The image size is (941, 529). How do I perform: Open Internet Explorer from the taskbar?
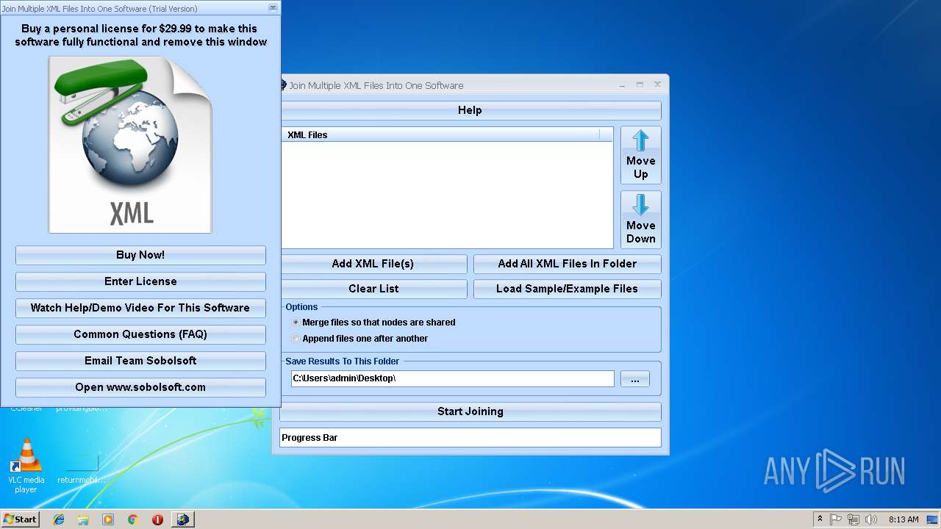click(x=59, y=519)
